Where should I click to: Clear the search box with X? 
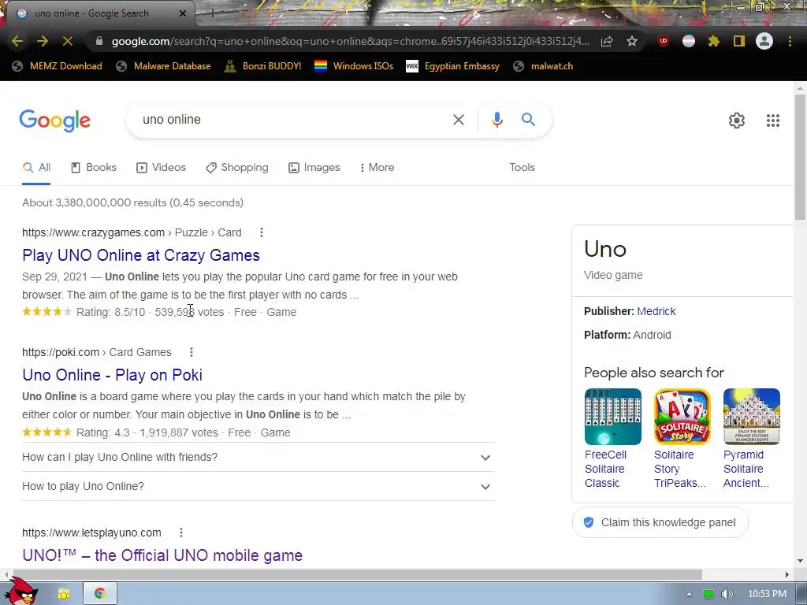(x=458, y=120)
